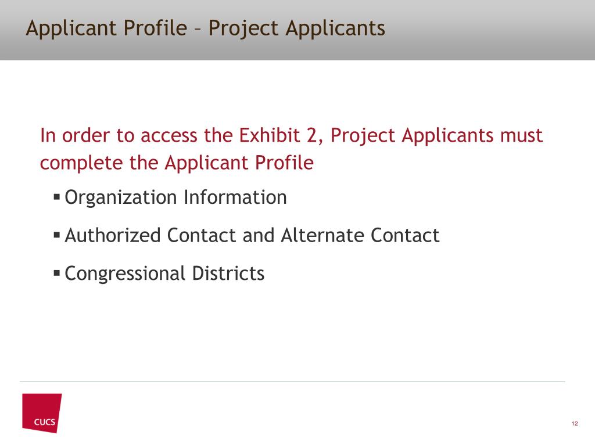The height and width of the screenshot is (446, 595).
Task: Click the Congressional Districts text
Action: pyautogui.click(x=164, y=274)
